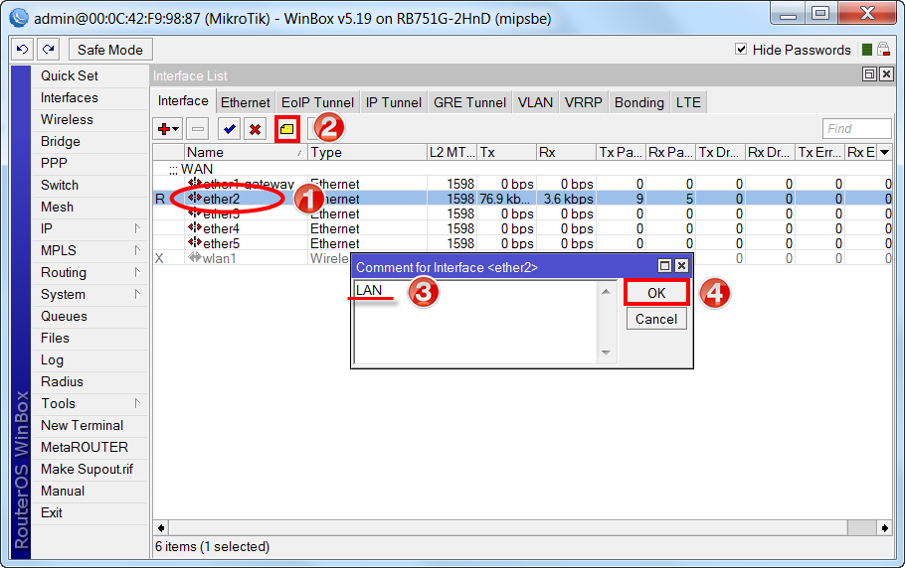Click the yellow comment note icon
The height and width of the screenshot is (568, 905).
286,129
